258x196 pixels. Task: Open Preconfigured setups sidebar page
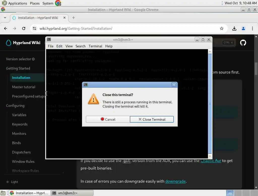28,96
